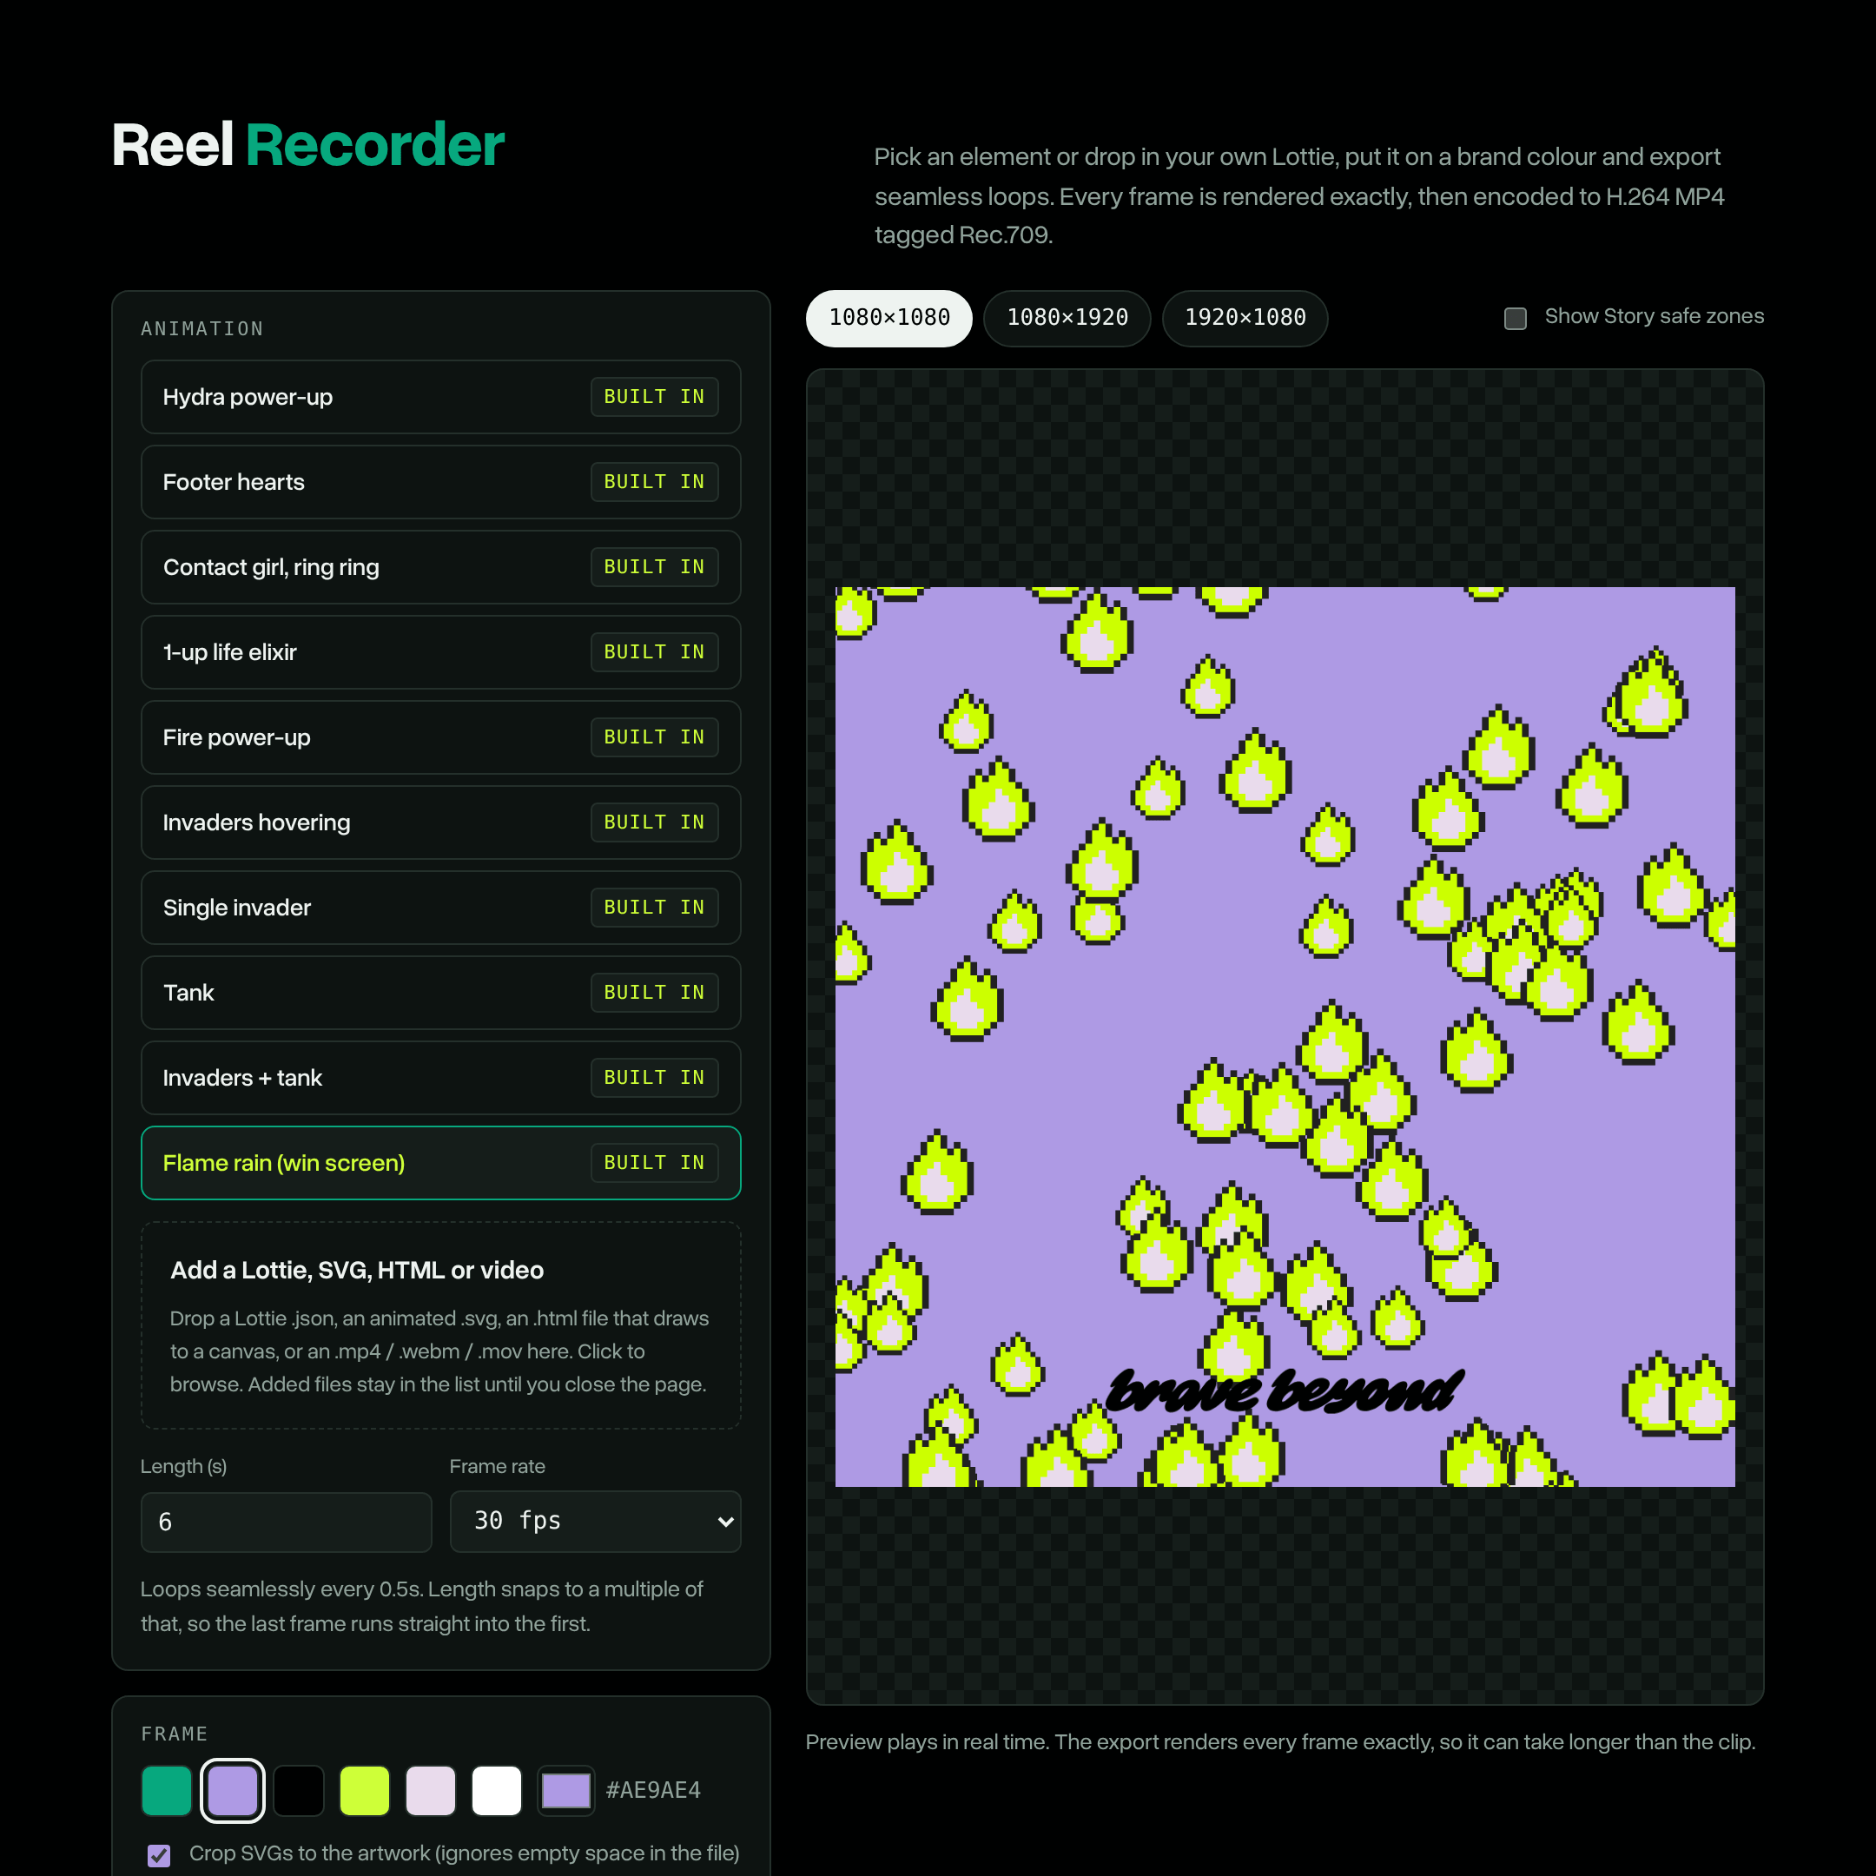Pick the Contact girl, ring ring animation

[441, 567]
